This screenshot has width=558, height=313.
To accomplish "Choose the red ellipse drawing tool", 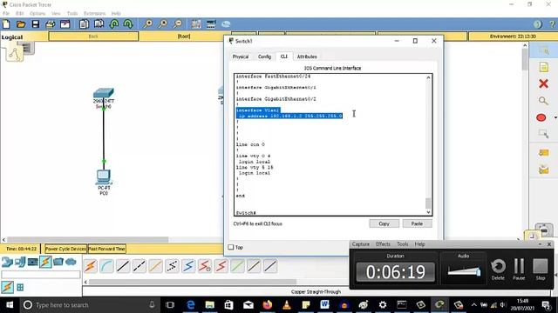I will [x=541, y=117].
